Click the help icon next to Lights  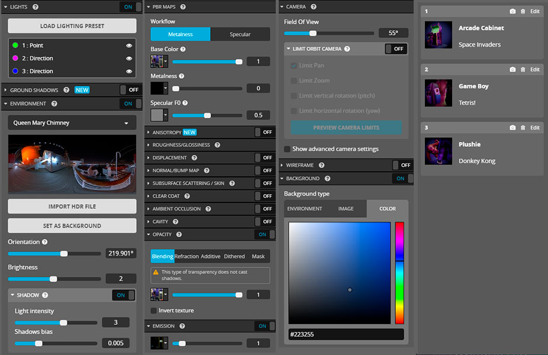click(x=36, y=7)
